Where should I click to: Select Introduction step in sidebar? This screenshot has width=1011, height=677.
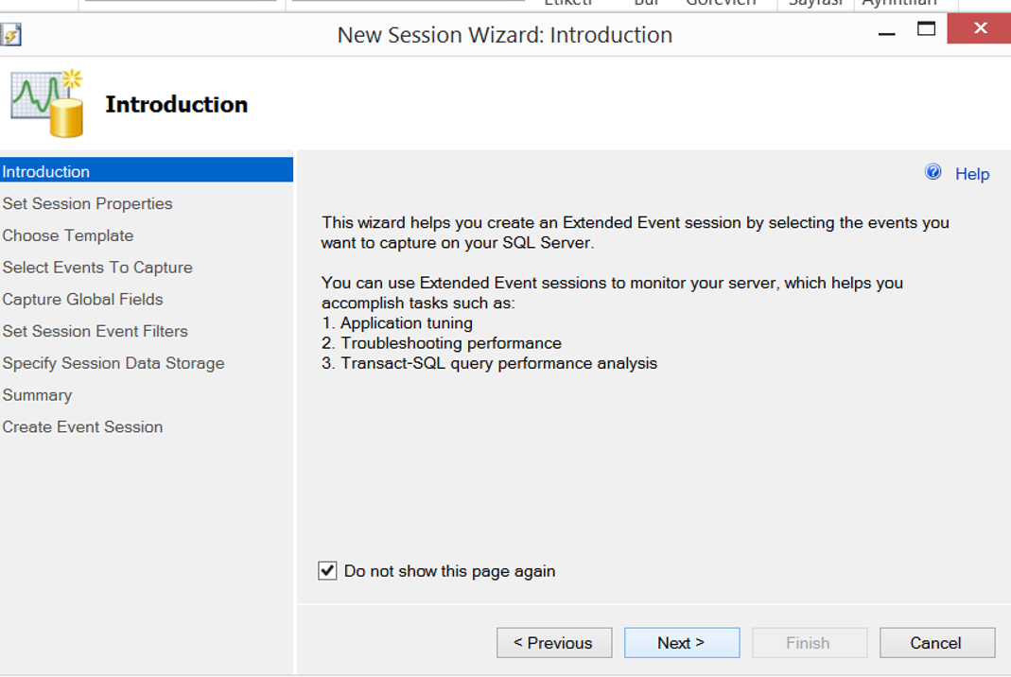tap(147, 171)
